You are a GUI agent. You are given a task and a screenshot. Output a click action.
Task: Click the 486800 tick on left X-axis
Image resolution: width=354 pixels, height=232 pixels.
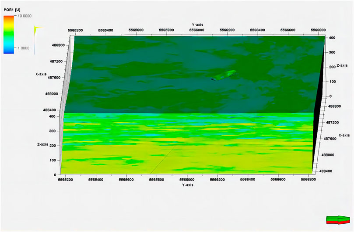[58, 45]
